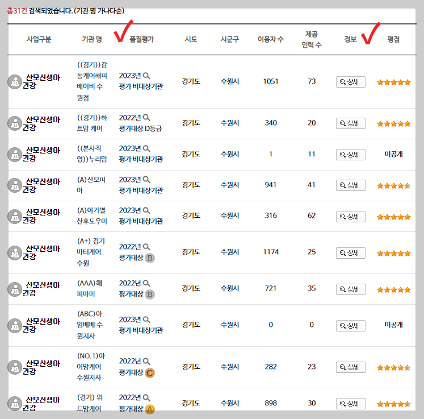Open 상세 for (A+) 경기 마더케어_수원

pos(350,252)
